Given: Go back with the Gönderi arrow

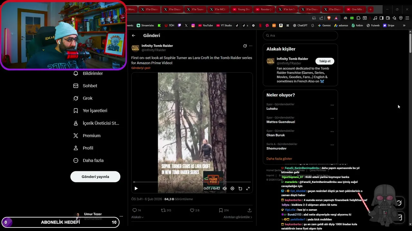Looking at the screenshot, I should pyautogui.click(x=134, y=36).
